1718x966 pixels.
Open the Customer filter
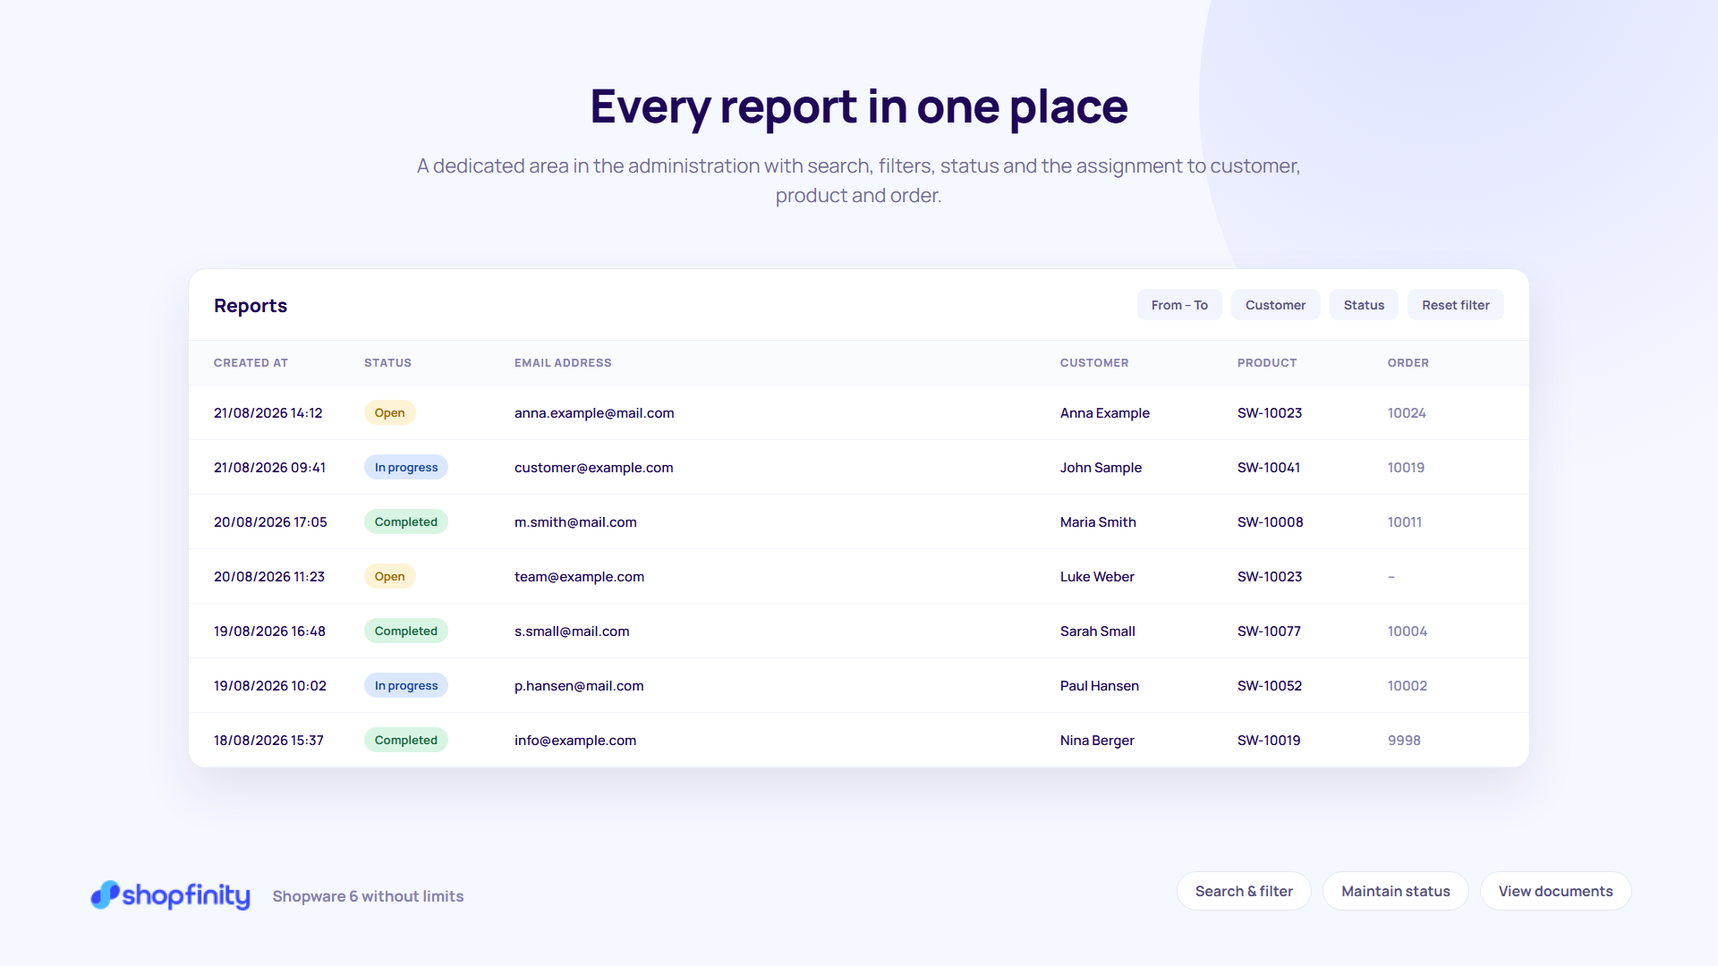pyautogui.click(x=1275, y=305)
